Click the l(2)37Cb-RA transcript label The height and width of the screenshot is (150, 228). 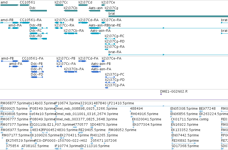click(x=74, y=31)
